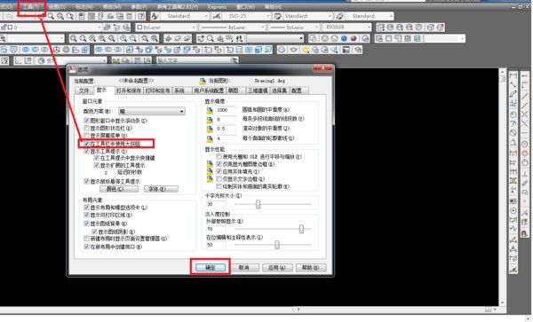Image resolution: width=533 pixels, height=322 pixels.
Task: Click the table style icon
Action: (278, 16)
